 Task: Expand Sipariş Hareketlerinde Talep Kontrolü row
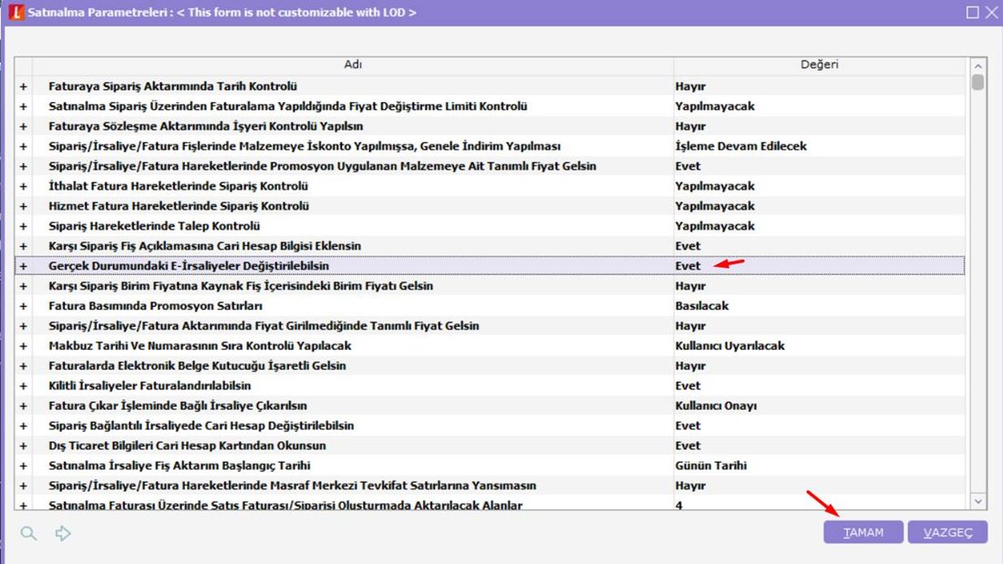tap(24, 226)
